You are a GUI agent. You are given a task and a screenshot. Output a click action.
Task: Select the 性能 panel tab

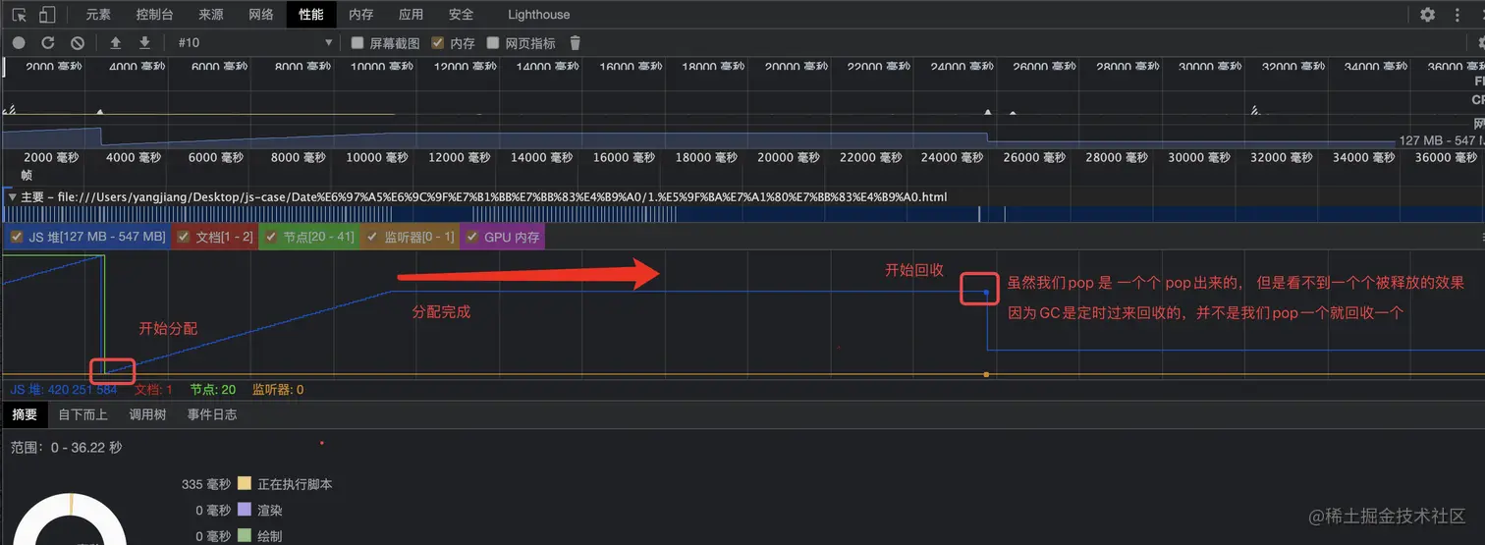pos(311,15)
